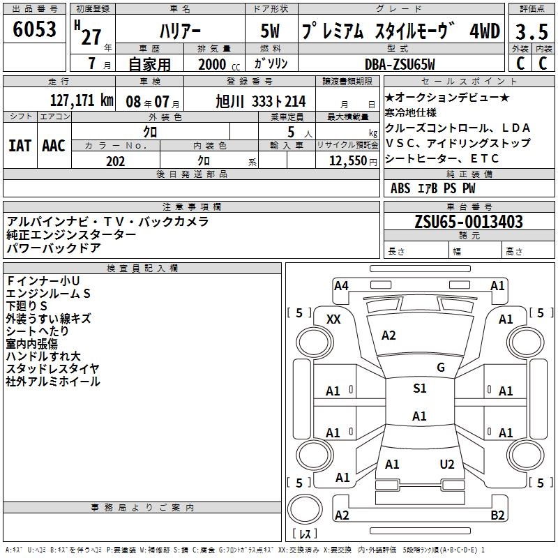Select the color number 202
The height and width of the screenshot is (558, 558).
(x=115, y=162)
